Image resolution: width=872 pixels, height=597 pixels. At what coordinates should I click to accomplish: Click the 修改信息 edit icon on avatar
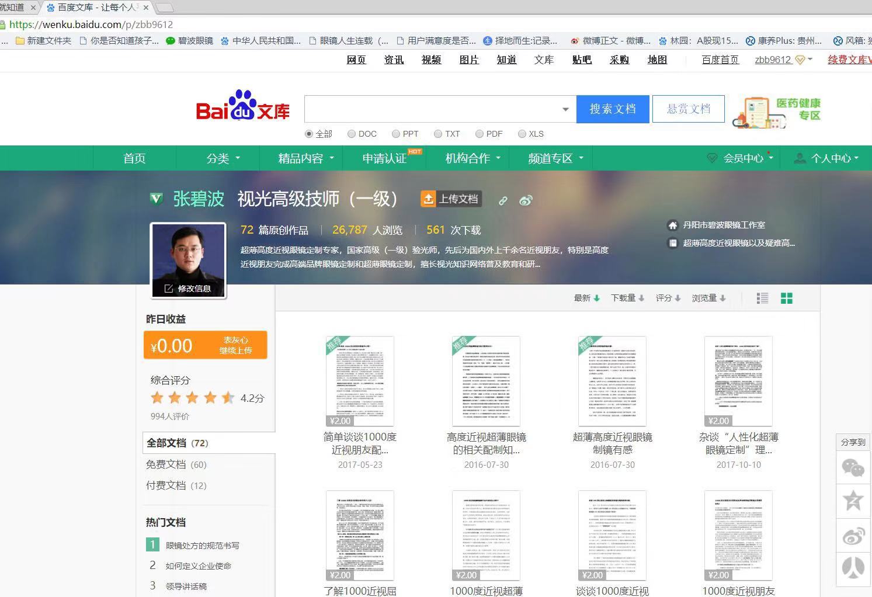169,289
